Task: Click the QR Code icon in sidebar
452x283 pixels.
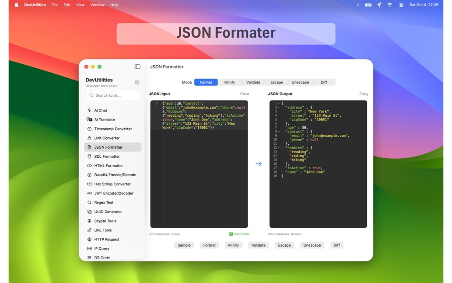Action: coord(89,257)
